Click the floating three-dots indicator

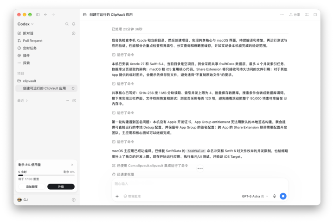[x=200, y=168]
